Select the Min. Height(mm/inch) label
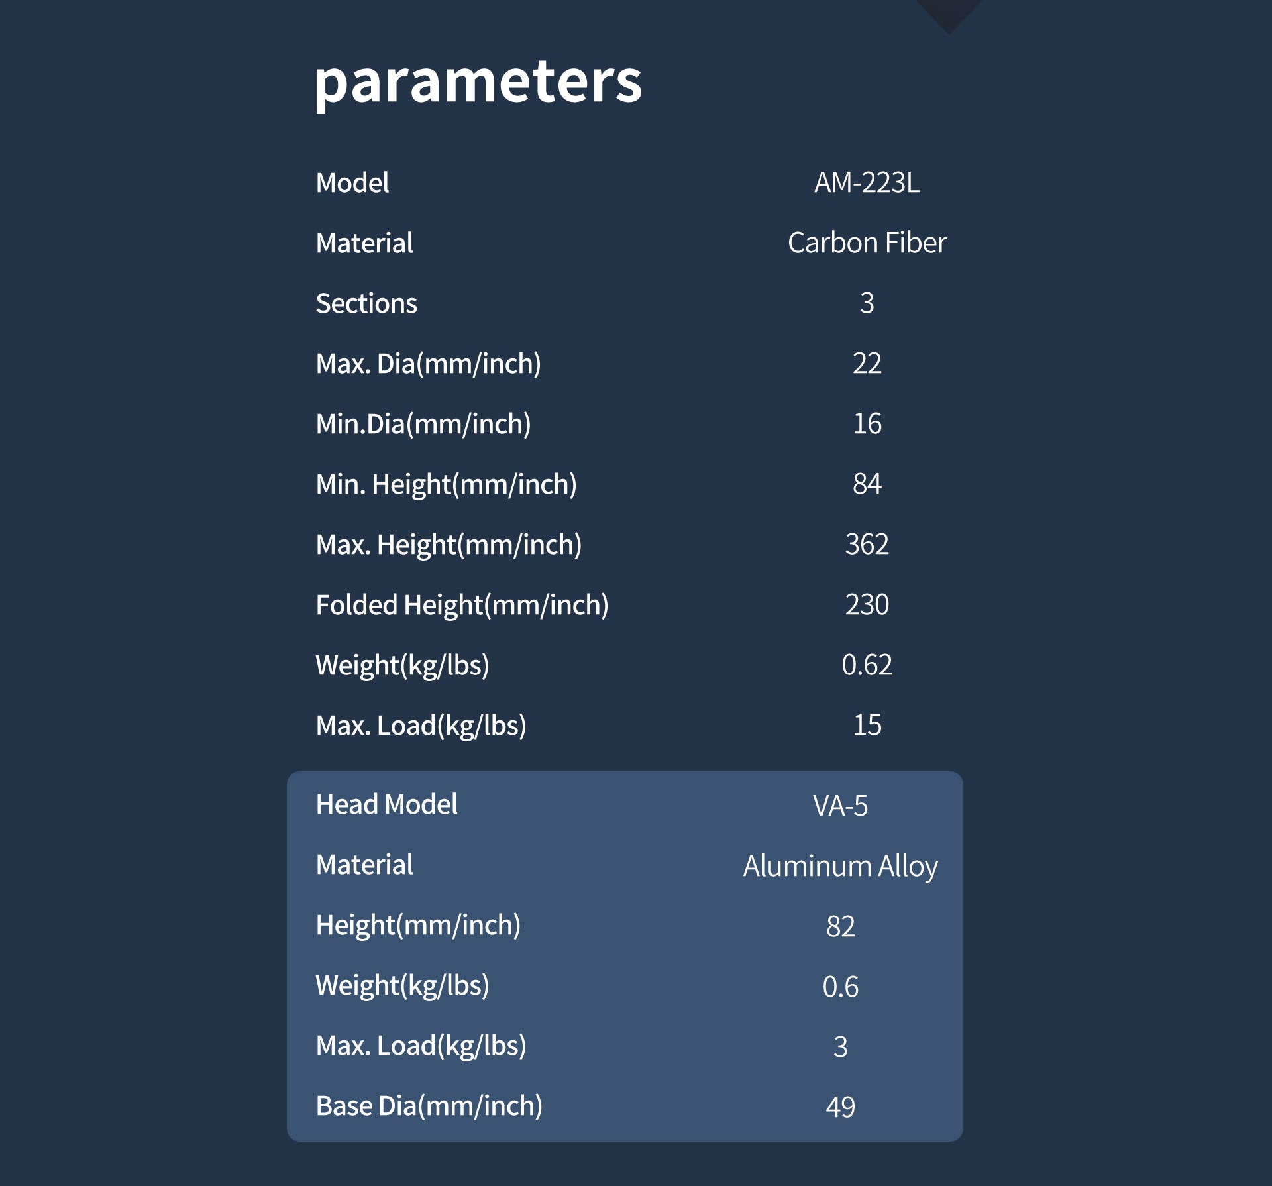The height and width of the screenshot is (1186, 1272). [x=446, y=484]
